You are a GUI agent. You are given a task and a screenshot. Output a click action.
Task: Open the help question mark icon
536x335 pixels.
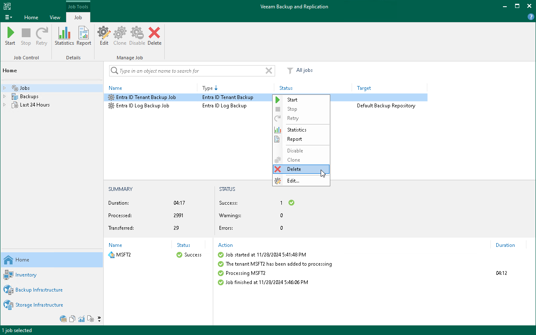coord(531,17)
